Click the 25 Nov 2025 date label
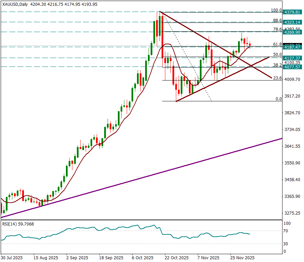 coord(242,258)
